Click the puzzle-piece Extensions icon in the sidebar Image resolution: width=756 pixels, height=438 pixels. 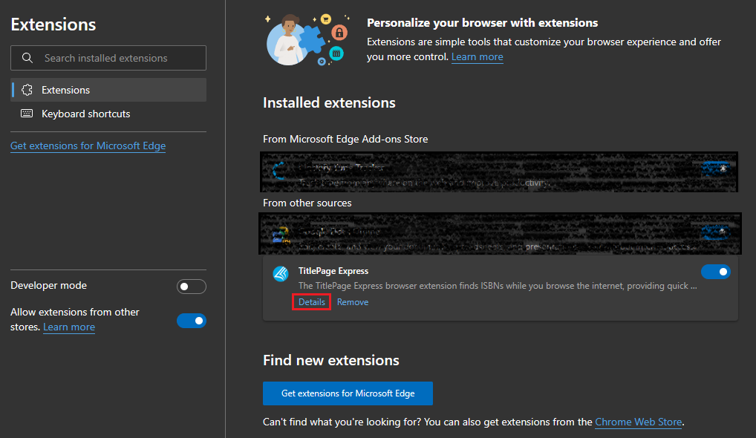point(27,90)
